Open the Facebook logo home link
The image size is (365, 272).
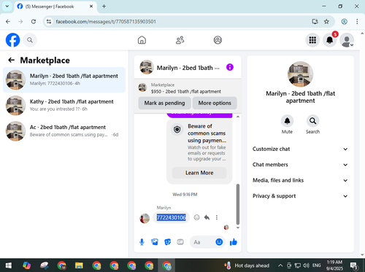[12, 40]
